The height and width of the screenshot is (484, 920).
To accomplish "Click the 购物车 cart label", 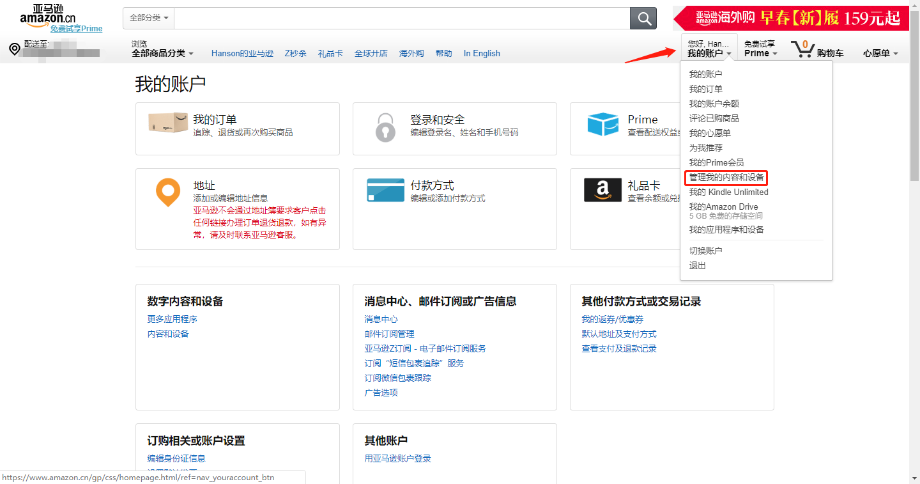I will 831,54.
